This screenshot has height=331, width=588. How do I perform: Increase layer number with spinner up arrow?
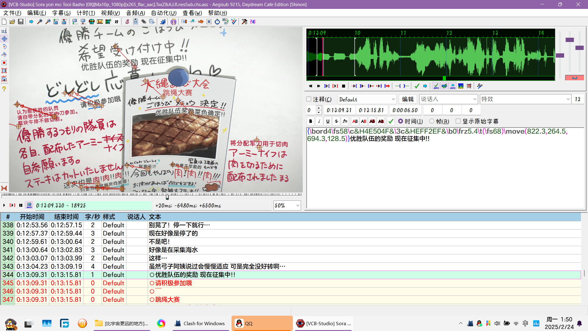click(318, 108)
